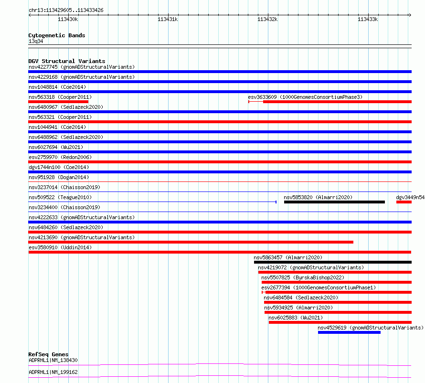This screenshot has width=425, height=383.
Task: Open esv3633609 1000GenomesConsortiumPhase3 variant label
Action: pos(305,97)
